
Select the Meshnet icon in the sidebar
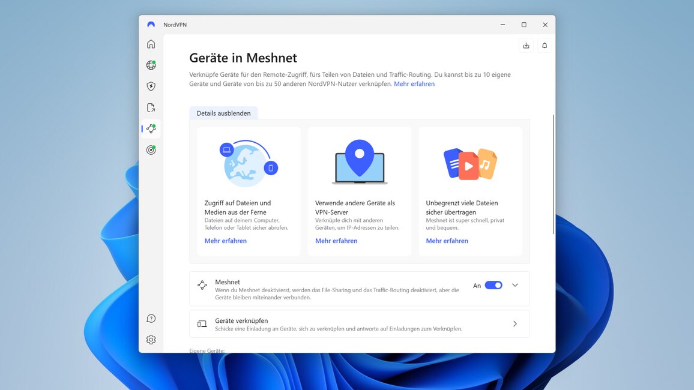point(151,128)
